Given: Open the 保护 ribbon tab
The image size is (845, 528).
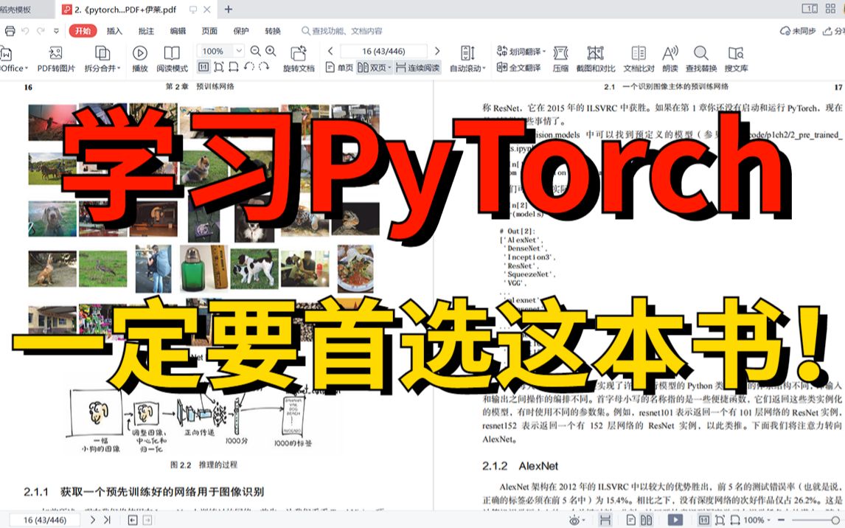Looking at the screenshot, I should click(241, 31).
